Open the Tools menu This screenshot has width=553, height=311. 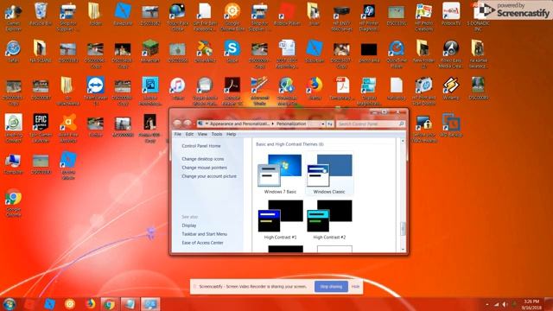point(217,135)
